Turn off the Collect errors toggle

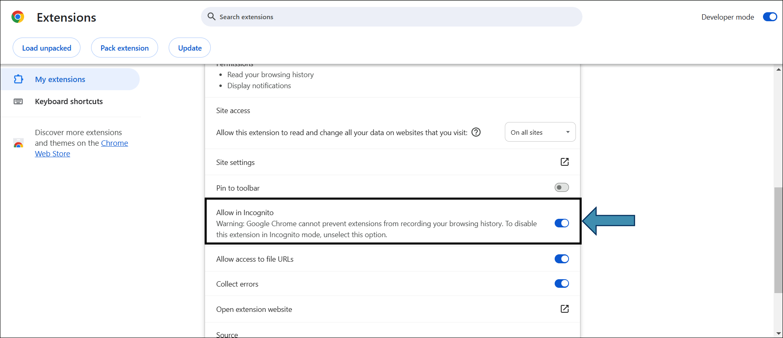click(562, 284)
